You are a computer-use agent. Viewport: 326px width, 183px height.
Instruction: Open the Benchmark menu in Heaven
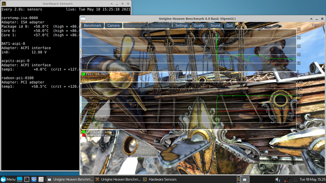(93, 26)
